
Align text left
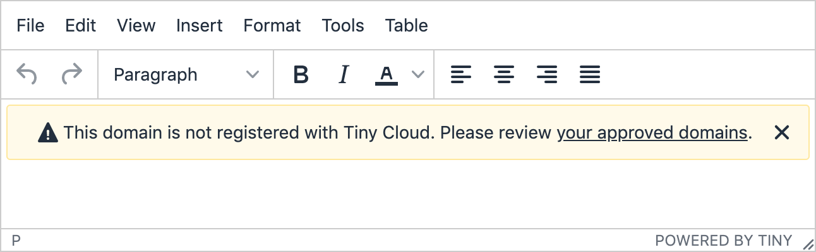pyautogui.click(x=461, y=74)
